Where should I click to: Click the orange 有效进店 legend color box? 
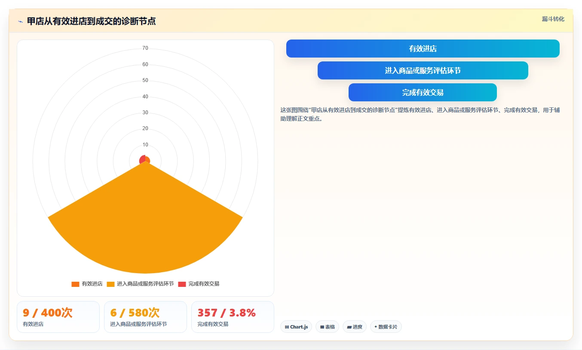tap(75, 284)
